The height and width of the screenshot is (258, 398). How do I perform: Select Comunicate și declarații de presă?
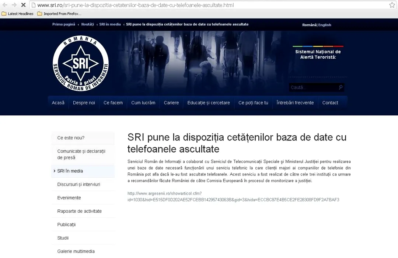click(81, 154)
